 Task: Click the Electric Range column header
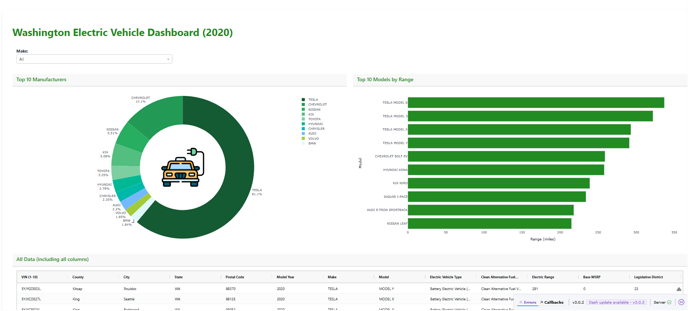tap(543, 277)
